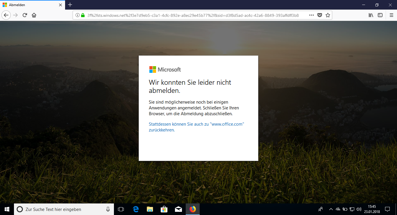Close the Abmelden tab
The image size is (397, 215).
click(60, 5)
